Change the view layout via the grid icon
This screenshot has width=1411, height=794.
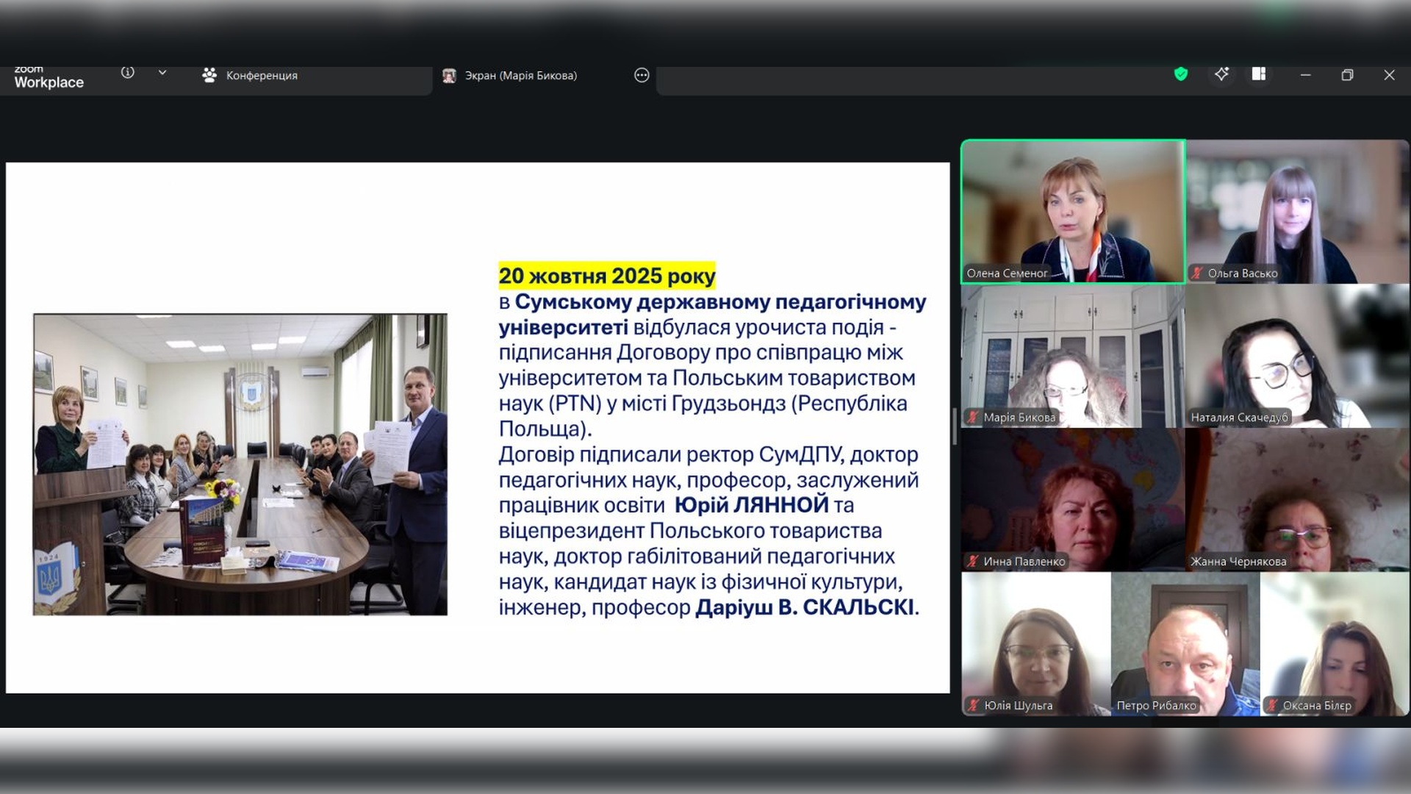point(1259,74)
